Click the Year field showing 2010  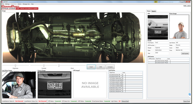(x=162, y=53)
